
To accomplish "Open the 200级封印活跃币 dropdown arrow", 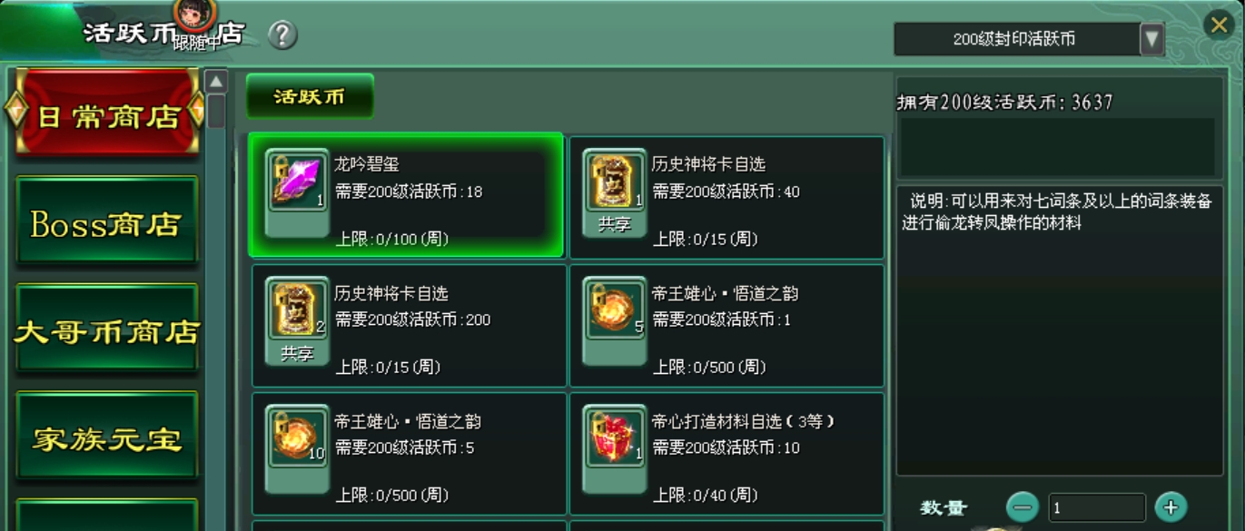I will [1152, 39].
